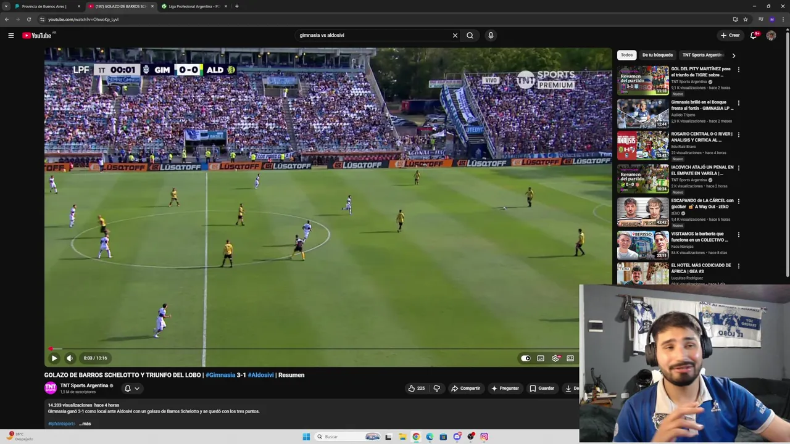This screenshot has width=790, height=444.
Task: Open account avatar menu in header
Action: (771, 35)
